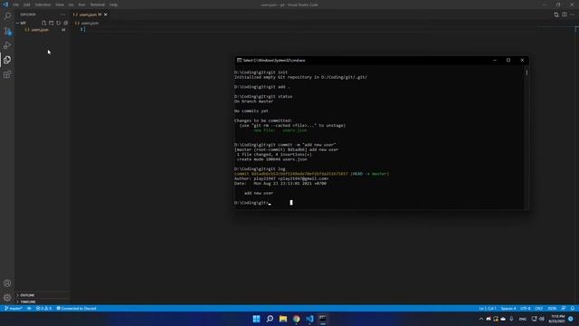The width and height of the screenshot is (579, 326).
Task: Click UTF-8 encoding in status bar
Action: [x=525, y=308]
